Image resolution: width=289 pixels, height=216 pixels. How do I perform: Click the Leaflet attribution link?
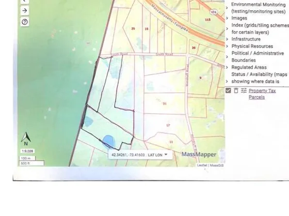point(202,165)
